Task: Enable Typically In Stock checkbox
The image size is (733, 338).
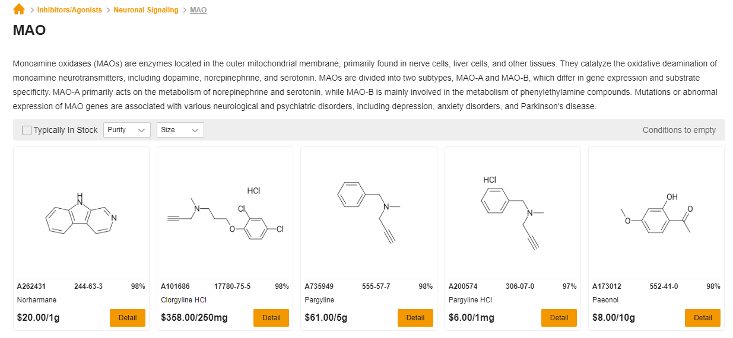Action: 27,130
